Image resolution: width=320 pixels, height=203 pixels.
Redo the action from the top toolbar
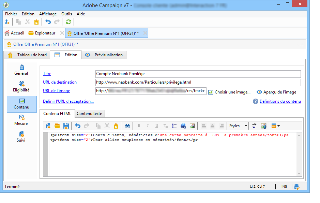(x=57, y=22)
